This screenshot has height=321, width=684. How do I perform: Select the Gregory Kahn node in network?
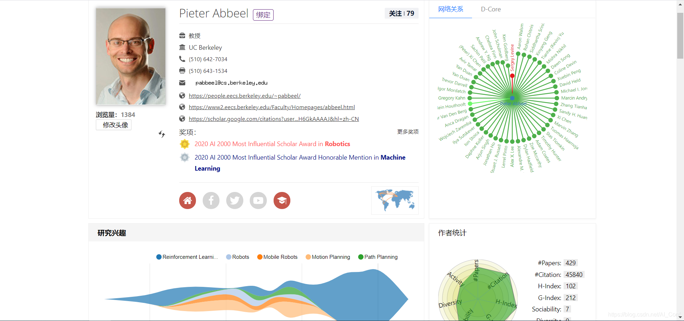coord(470,98)
